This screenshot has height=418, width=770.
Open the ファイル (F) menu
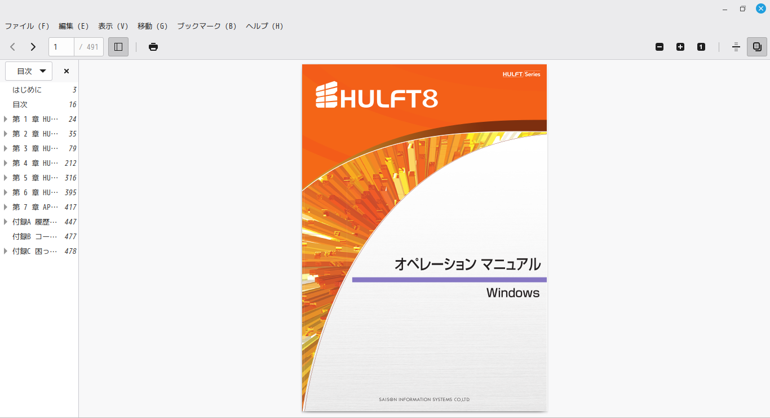point(27,26)
